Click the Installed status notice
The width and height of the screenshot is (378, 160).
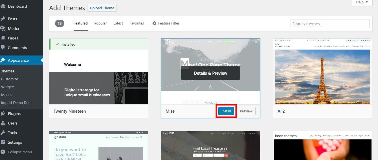click(98, 44)
